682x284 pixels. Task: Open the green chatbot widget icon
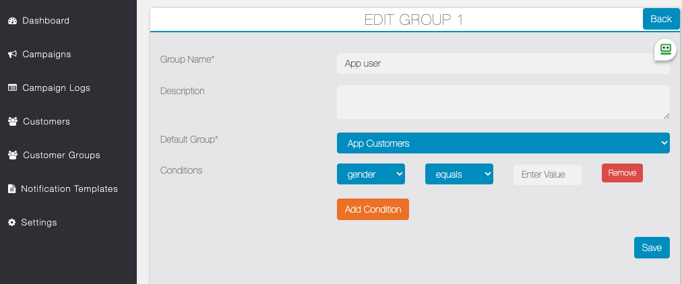666,49
